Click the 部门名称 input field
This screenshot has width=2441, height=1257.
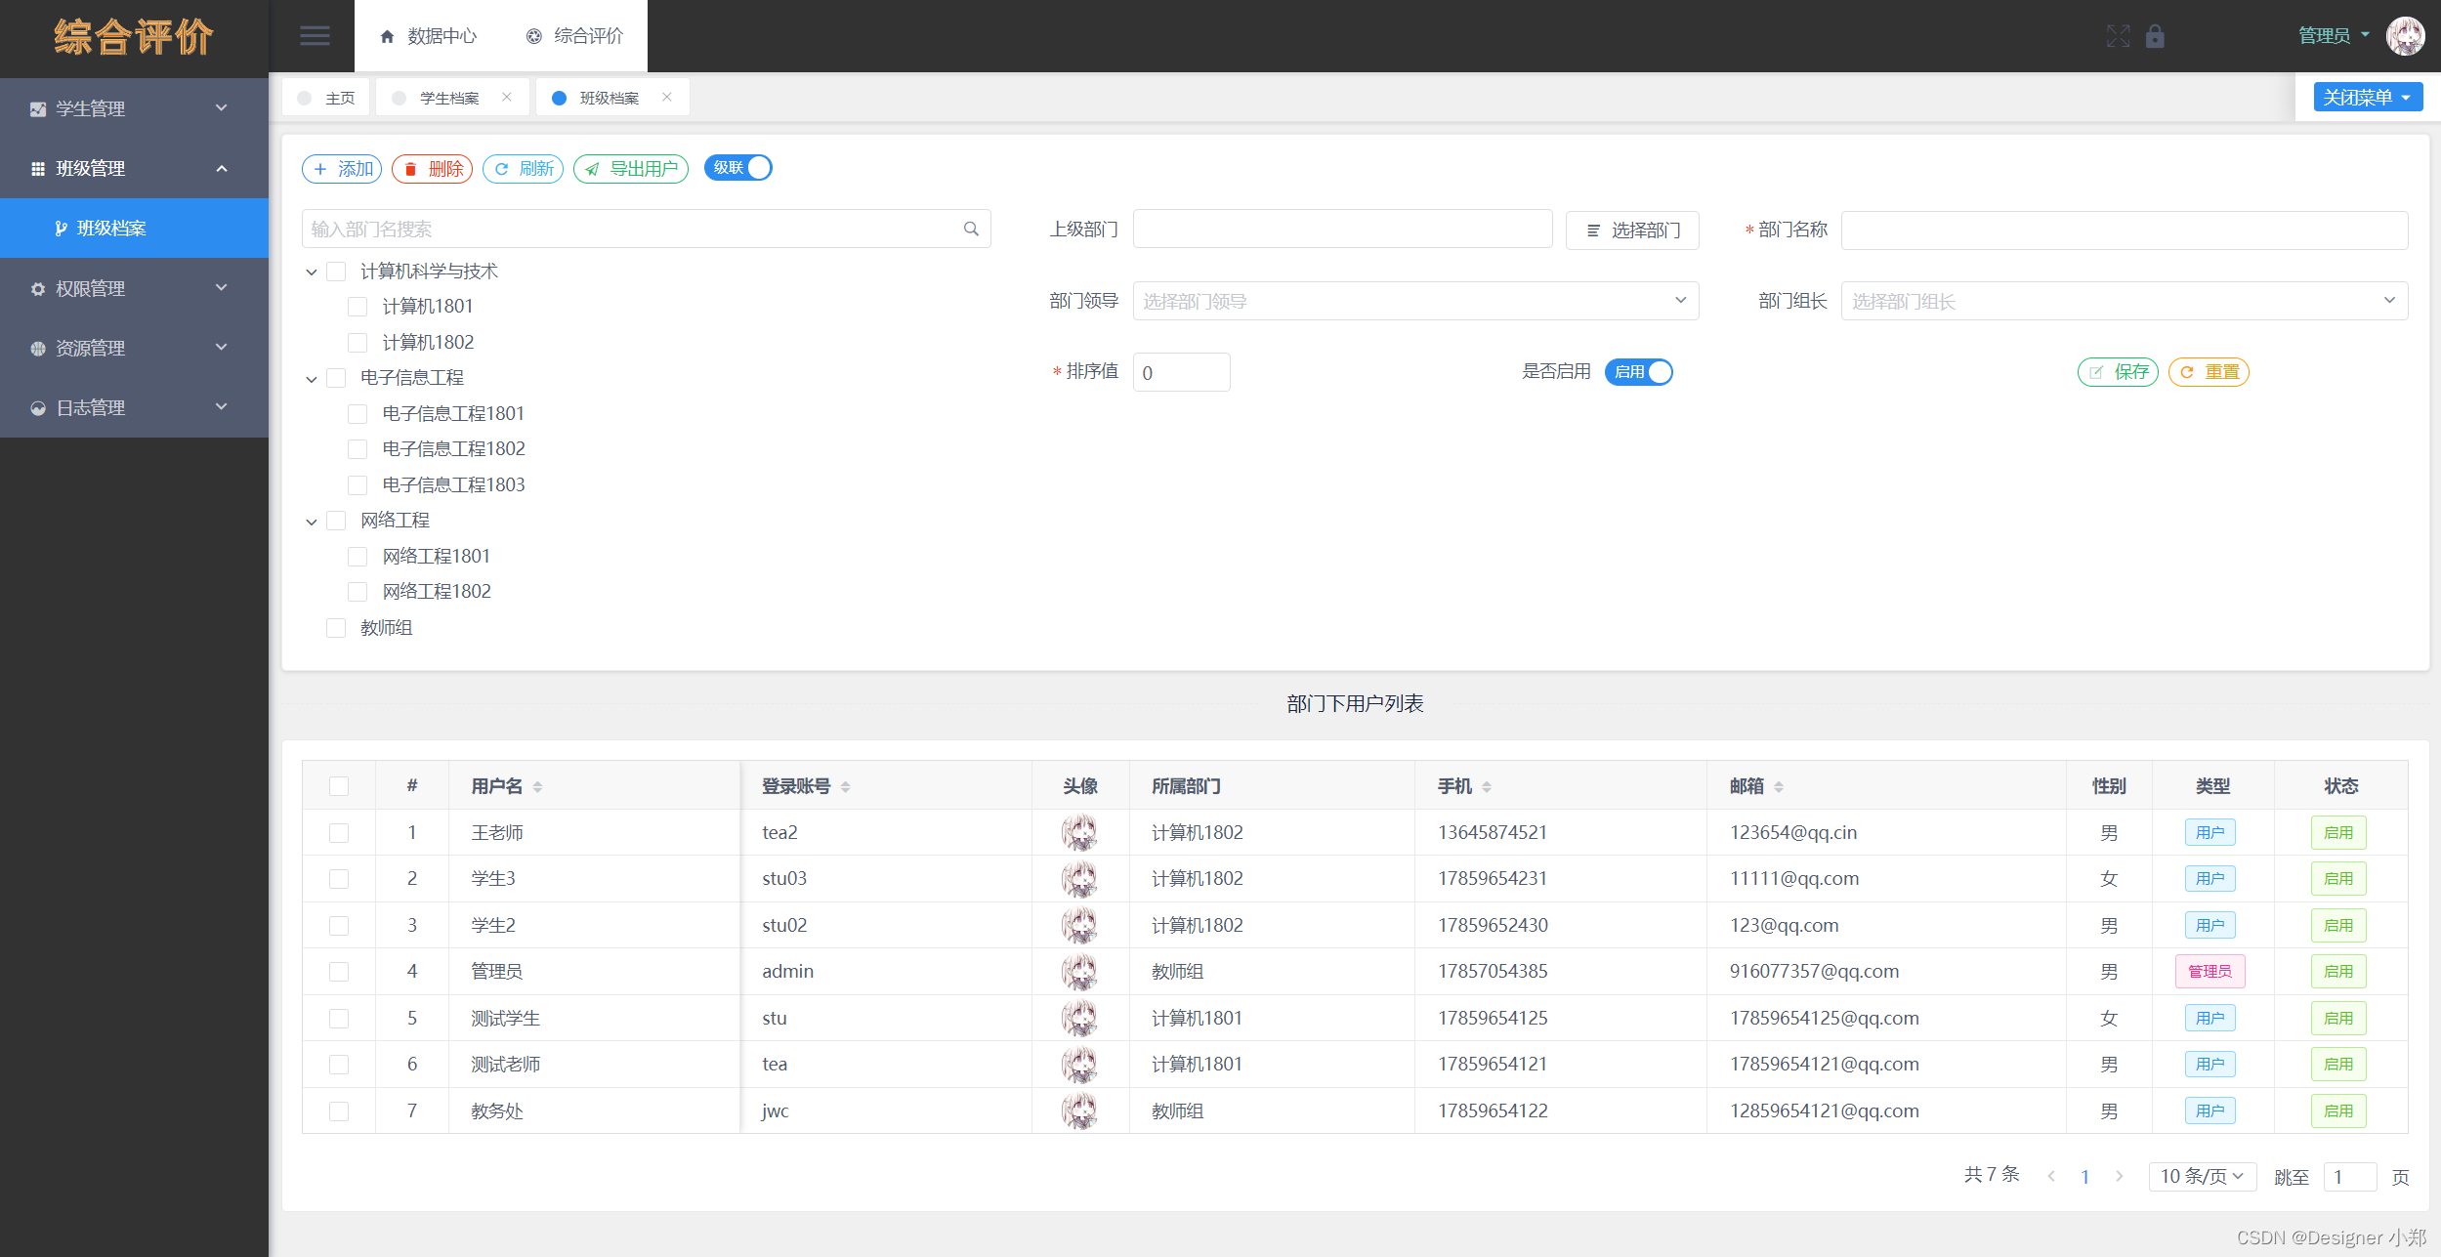[2124, 230]
